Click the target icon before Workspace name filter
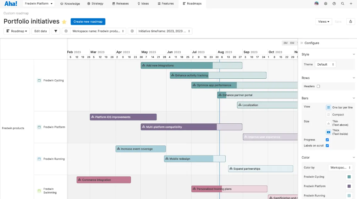 pyautogui.click(x=66, y=31)
